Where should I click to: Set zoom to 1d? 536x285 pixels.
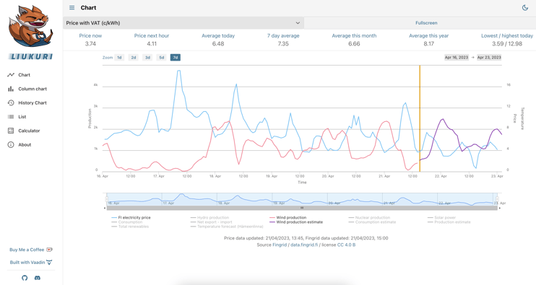(119, 58)
